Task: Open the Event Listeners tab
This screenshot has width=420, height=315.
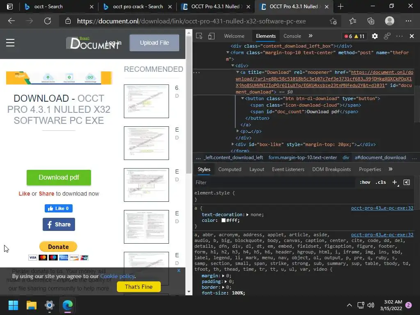Action: coord(288,169)
